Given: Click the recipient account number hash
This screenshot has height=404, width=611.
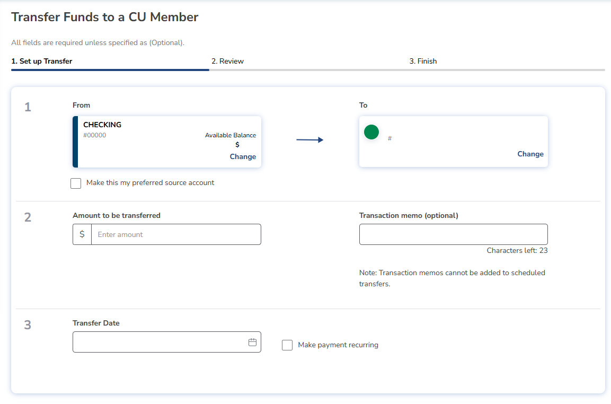Looking at the screenshot, I should [x=389, y=138].
